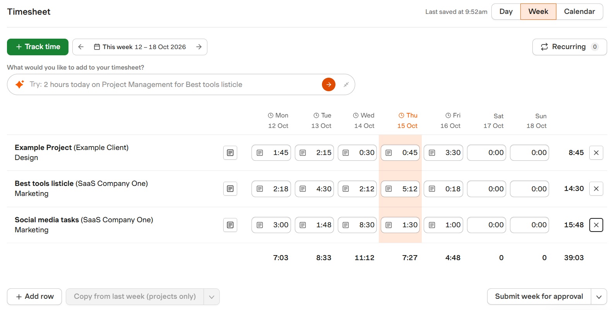Start timer on Wednesday 14 Oct column
Viewport: 616px width, 310px height.
coord(356,115)
